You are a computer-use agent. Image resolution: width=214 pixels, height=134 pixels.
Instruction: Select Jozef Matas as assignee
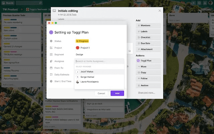pos(87,71)
